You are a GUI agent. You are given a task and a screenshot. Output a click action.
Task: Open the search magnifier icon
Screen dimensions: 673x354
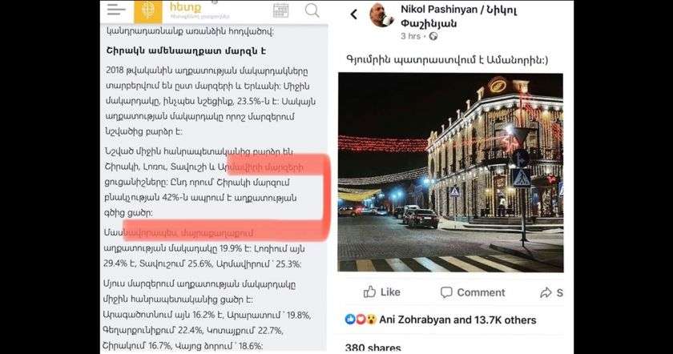312,10
